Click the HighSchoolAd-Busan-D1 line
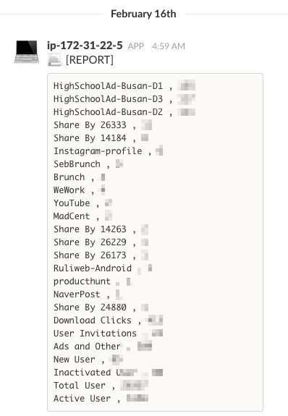Viewport: 288px width, 416px height. point(124,86)
